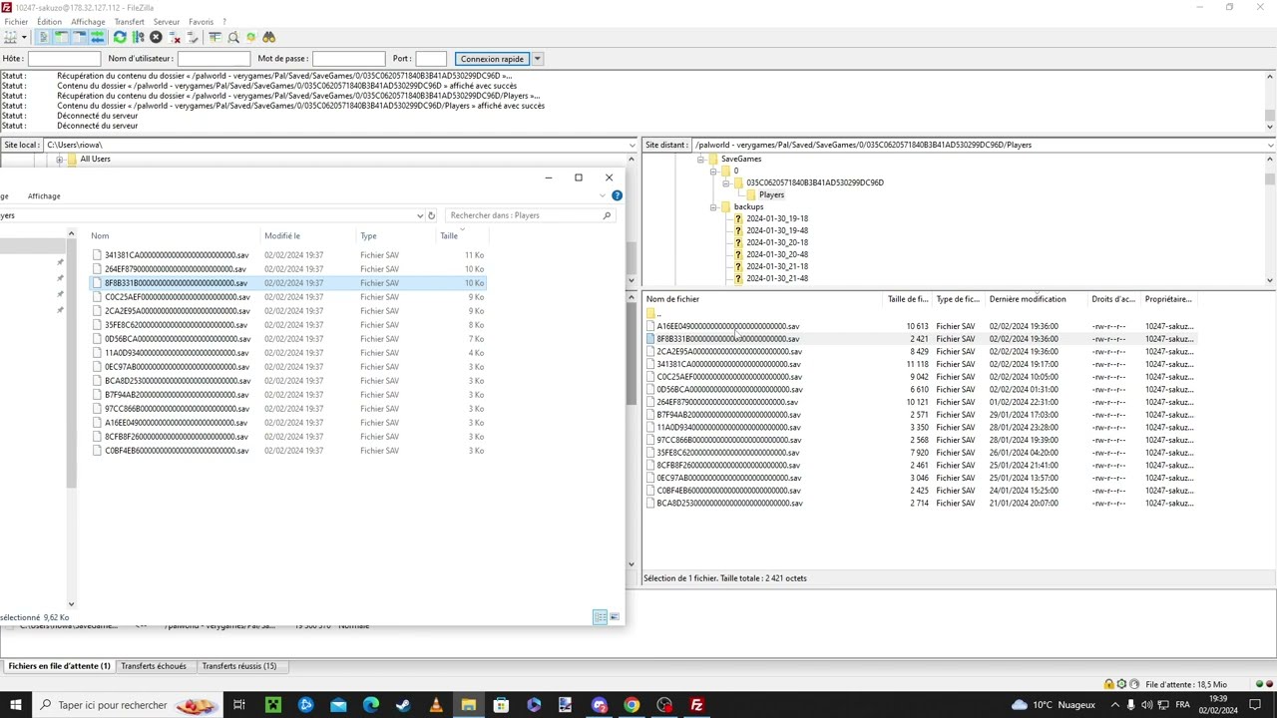Open the Affichage tab in Explorer window
This screenshot has width=1277, height=718.
click(44, 196)
